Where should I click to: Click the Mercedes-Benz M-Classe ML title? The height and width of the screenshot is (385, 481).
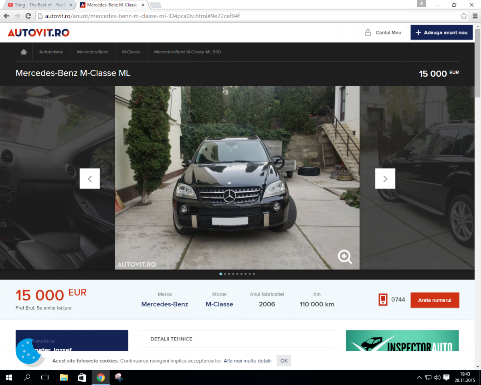coord(73,73)
